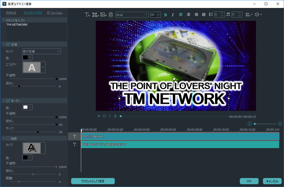The width and height of the screenshot is (284, 187).
Task: Align text left
Action: coord(181,15)
